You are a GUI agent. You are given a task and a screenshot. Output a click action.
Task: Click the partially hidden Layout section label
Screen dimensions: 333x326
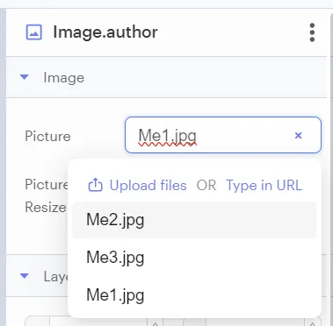pyautogui.click(x=55, y=276)
